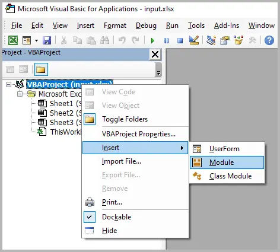Choose Toggle Folders in the context menu
The width and height of the screenshot is (280, 252).
click(135, 119)
